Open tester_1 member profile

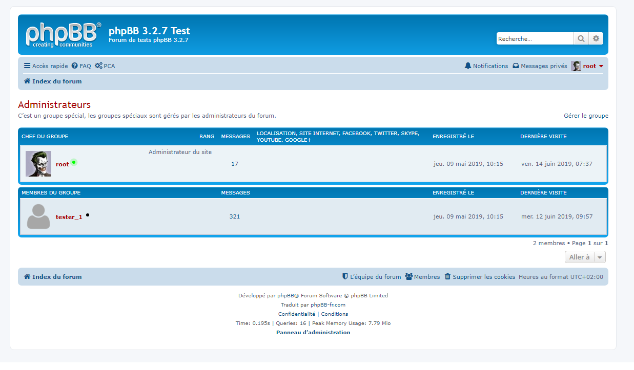[69, 217]
